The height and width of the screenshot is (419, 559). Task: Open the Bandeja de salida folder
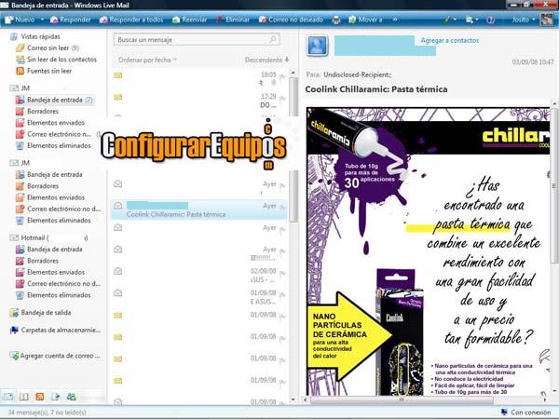coord(40,313)
